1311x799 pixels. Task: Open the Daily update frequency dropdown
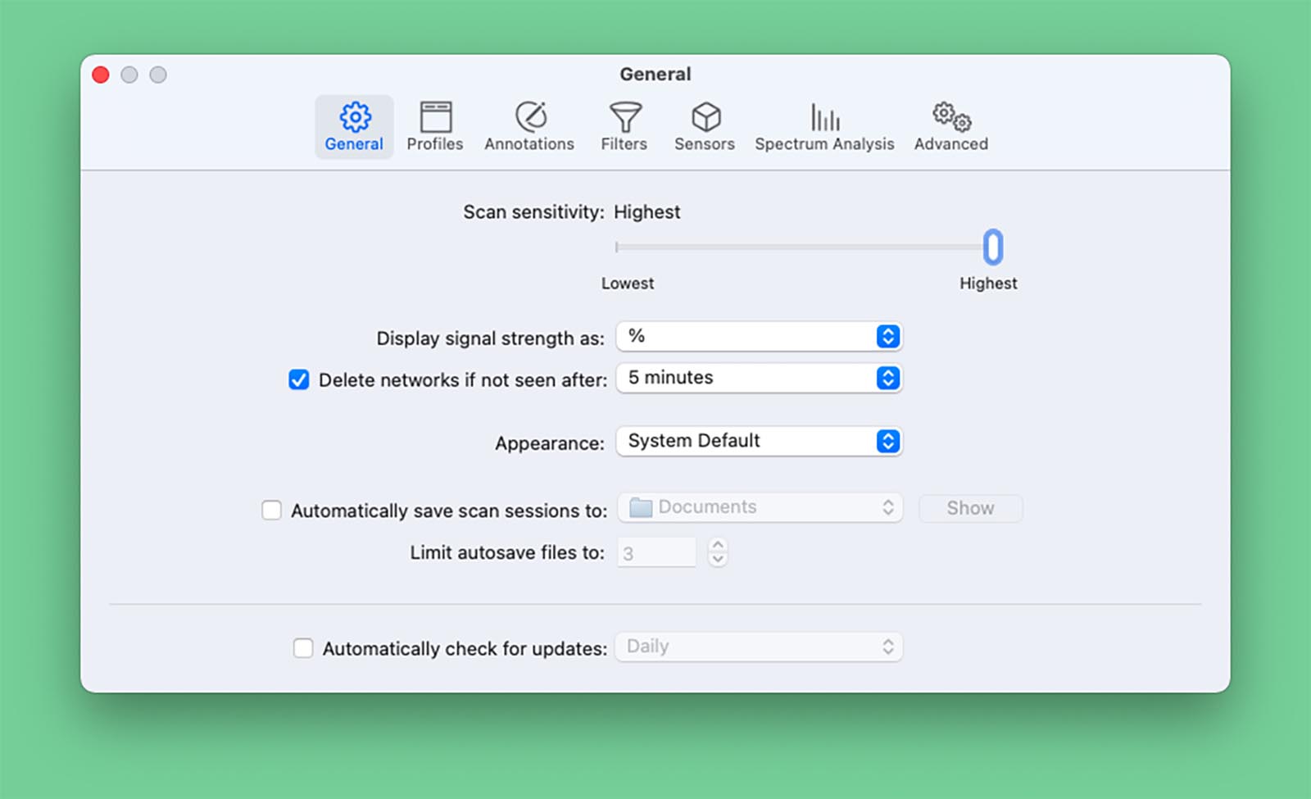click(760, 647)
